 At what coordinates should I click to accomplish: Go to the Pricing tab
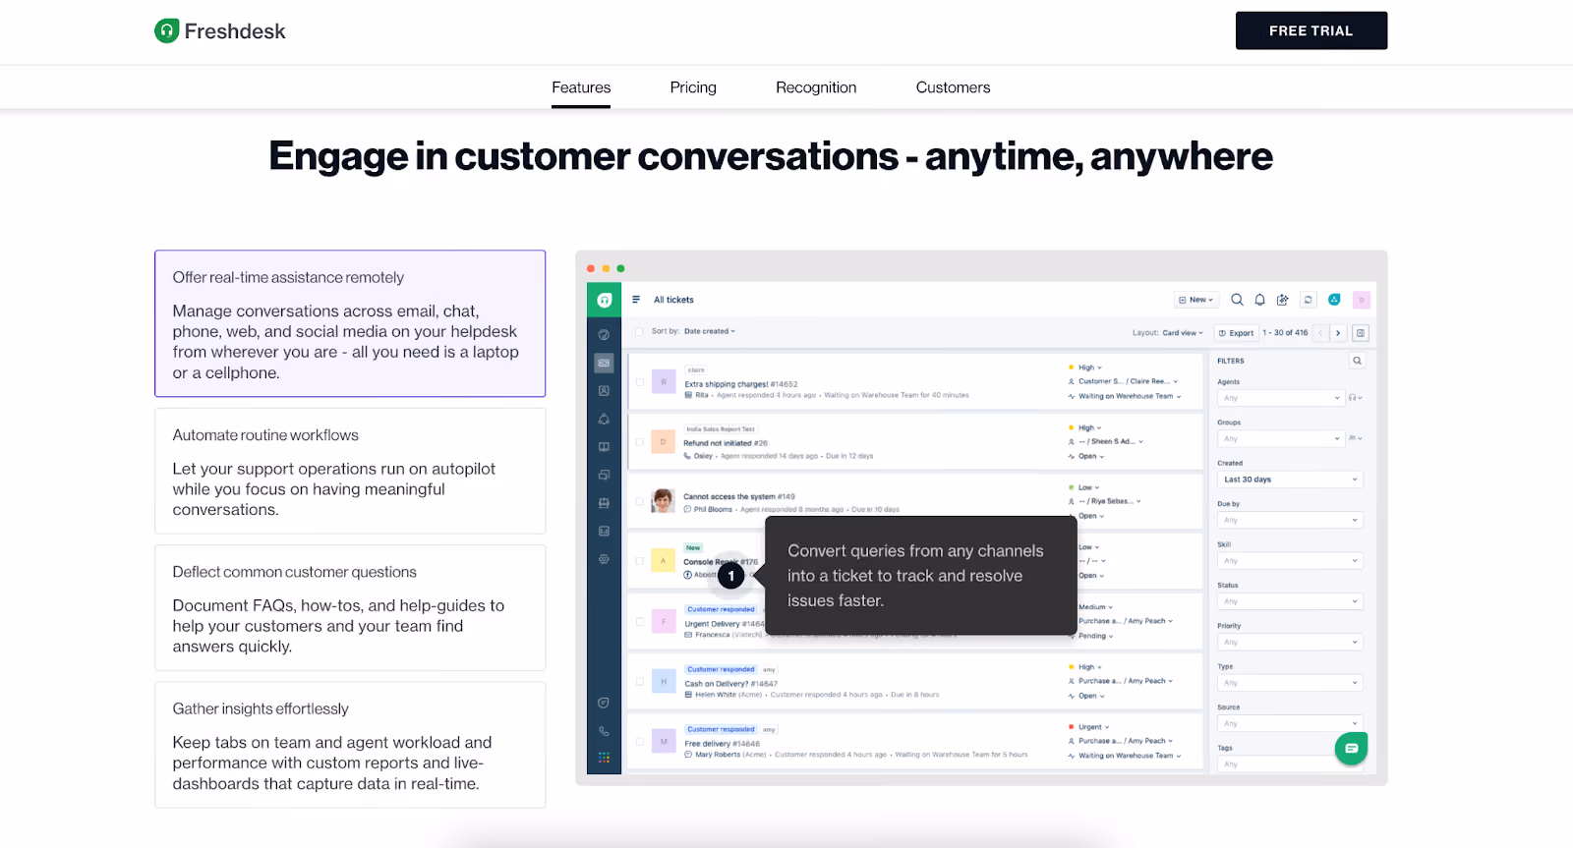pyautogui.click(x=693, y=87)
